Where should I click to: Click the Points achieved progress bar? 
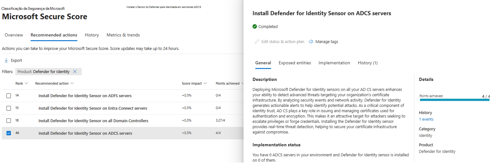pyautogui.click(x=454, y=100)
